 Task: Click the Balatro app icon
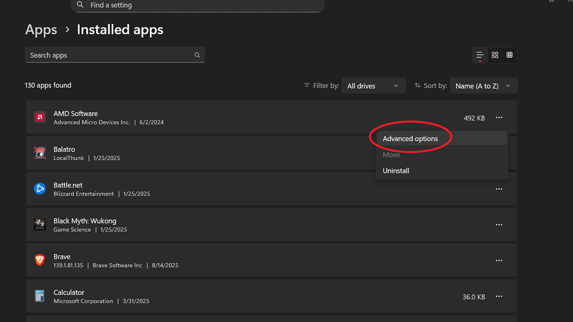pyautogui.click(x=40, y=153)
